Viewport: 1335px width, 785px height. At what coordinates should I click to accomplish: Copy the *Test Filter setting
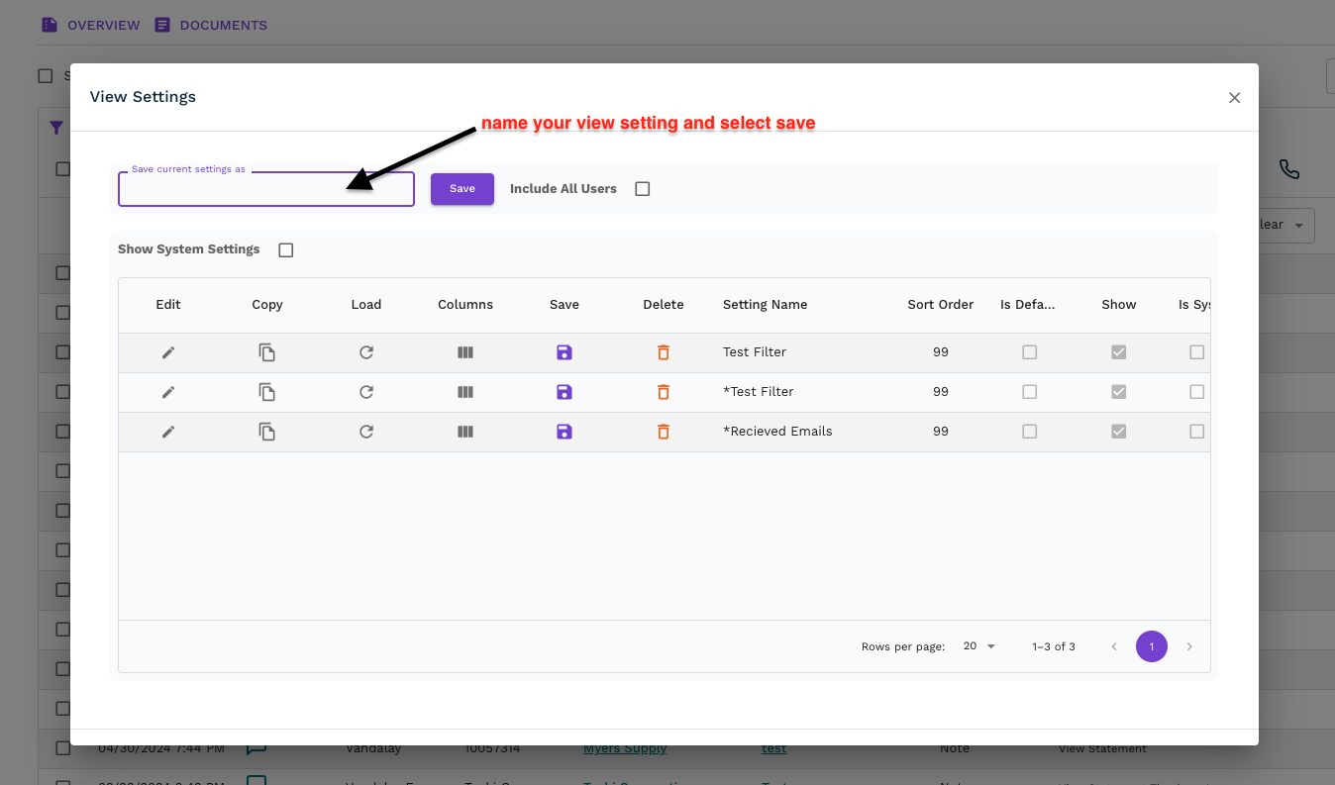point(267,392)
